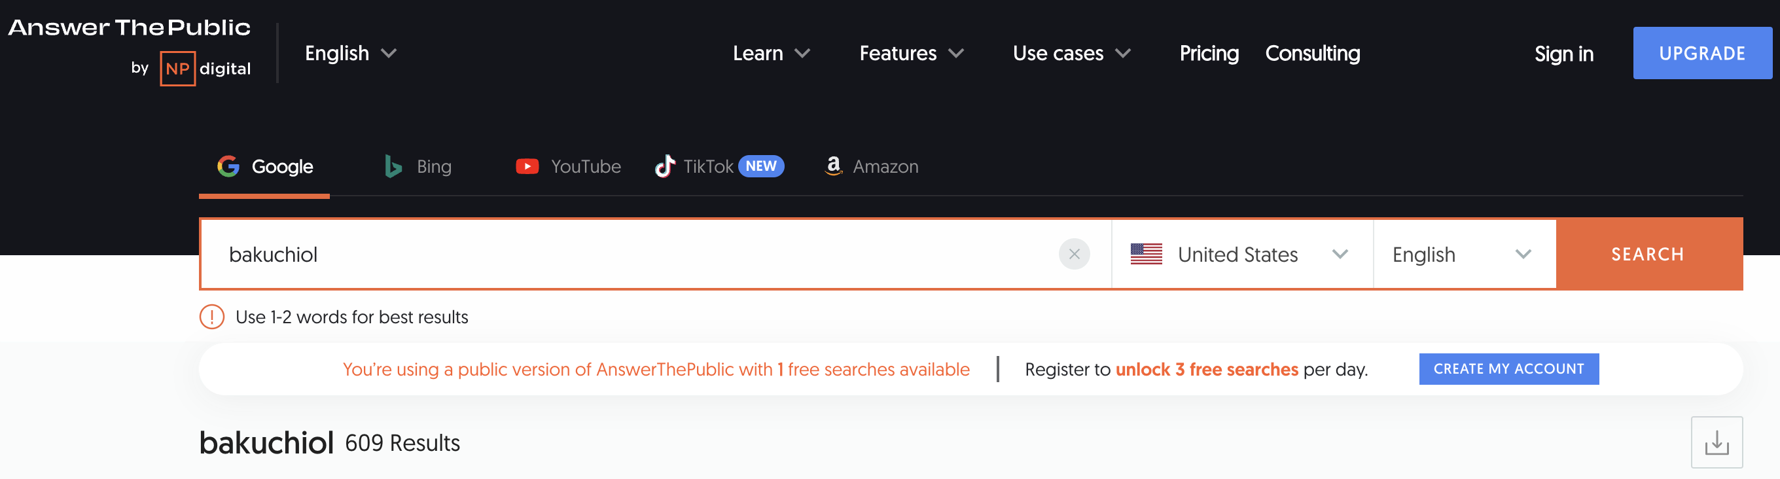Choose the Amazon tab
The image size is (1780, 479).
(871, 167)
